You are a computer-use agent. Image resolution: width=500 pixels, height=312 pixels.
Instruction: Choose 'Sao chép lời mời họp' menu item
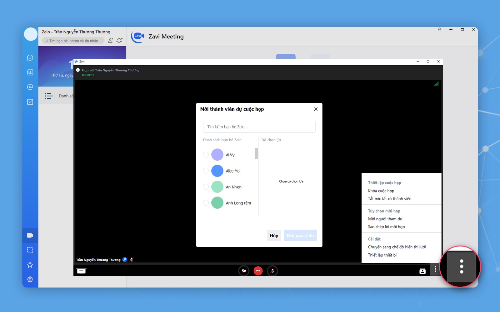coord(386,227)
